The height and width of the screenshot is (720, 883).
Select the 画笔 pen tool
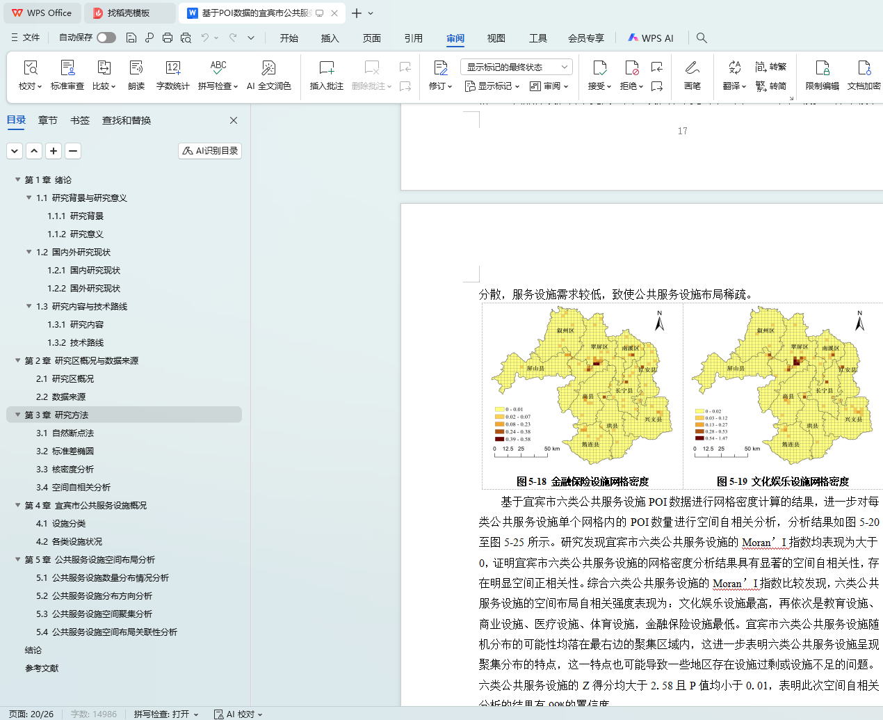[692, 75]
